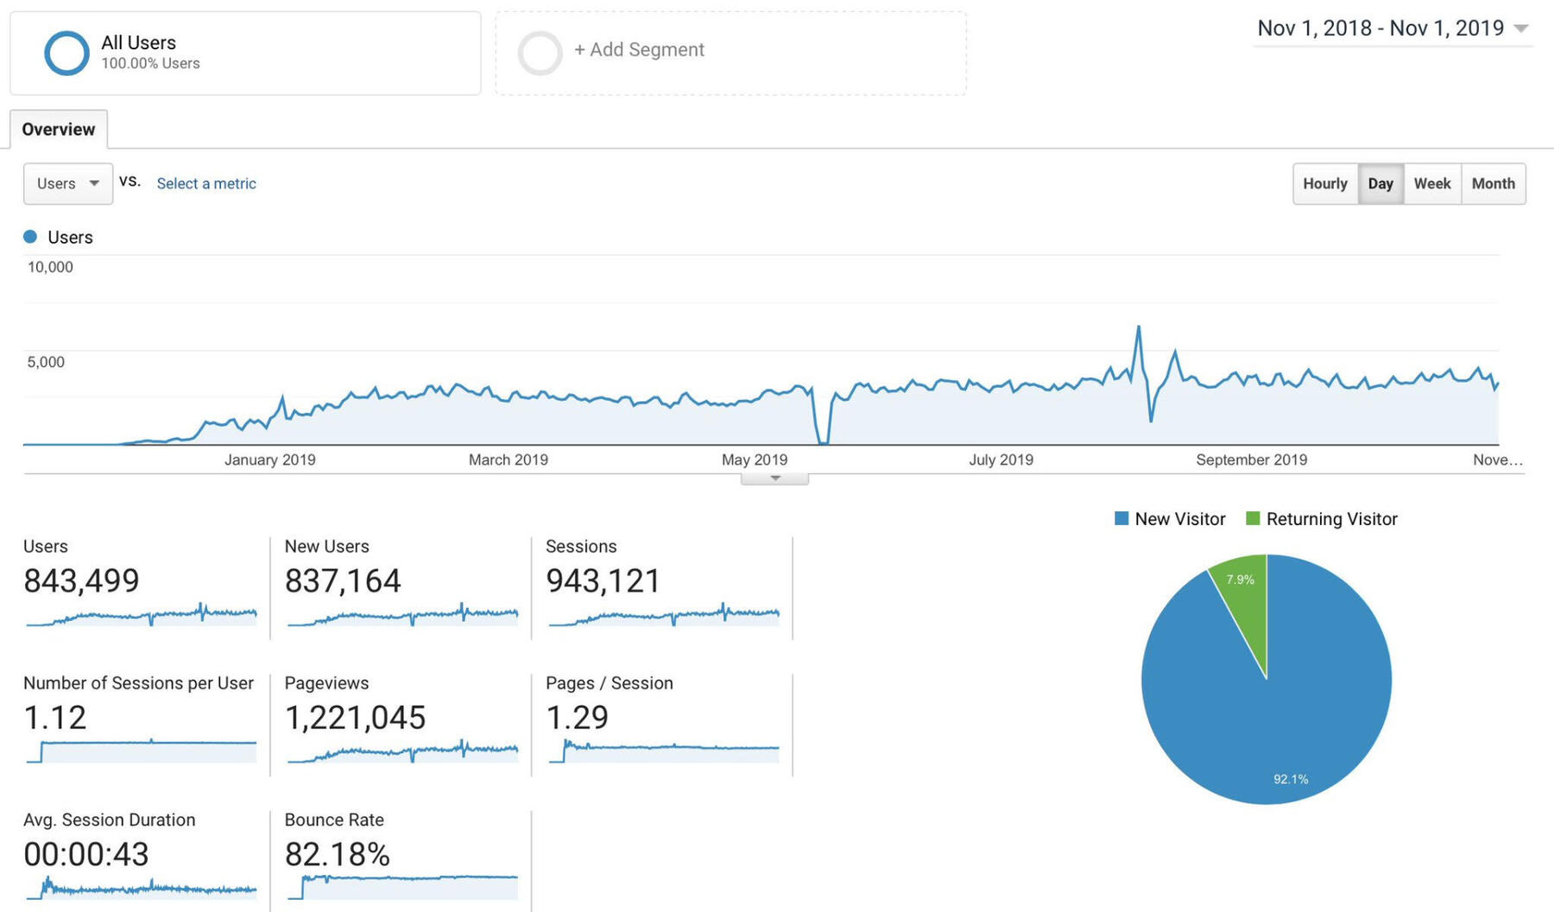The image size is (1554, 912).
Task: Select the Overview tab
Action: 59,130
